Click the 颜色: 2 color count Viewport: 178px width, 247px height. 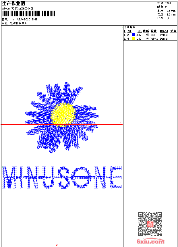[x=162, y=7]
